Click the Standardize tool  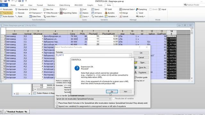click(22, 9)
